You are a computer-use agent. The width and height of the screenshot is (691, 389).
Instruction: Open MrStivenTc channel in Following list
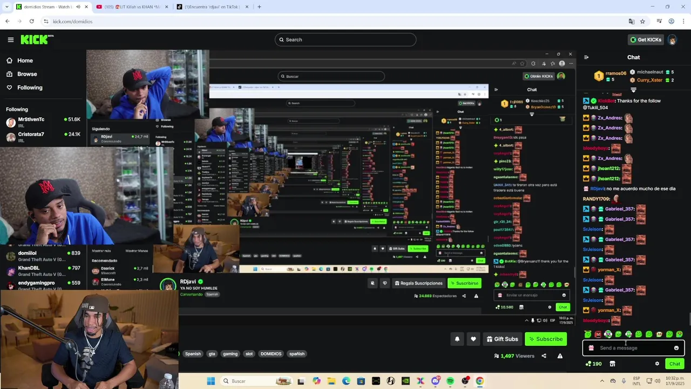pos(43,122)
